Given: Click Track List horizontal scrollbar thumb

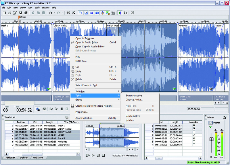Looking at the screenshot, I should pyautogui.click(x=32, y=154).
